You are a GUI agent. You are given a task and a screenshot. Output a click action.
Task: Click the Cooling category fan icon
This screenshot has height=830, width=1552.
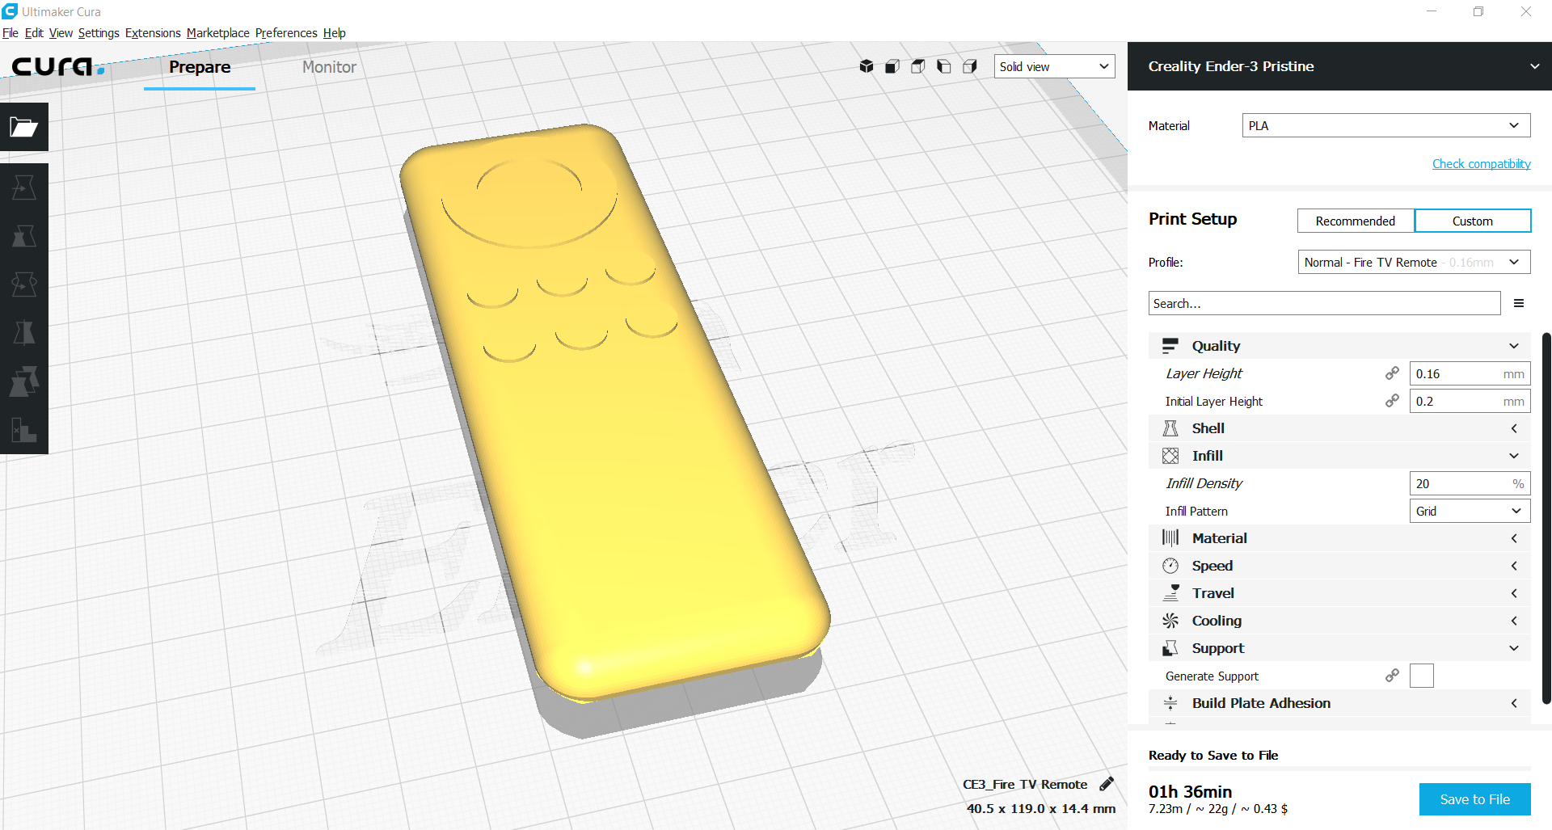pos(1170,621)
